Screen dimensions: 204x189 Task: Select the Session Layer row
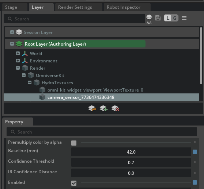102,32
